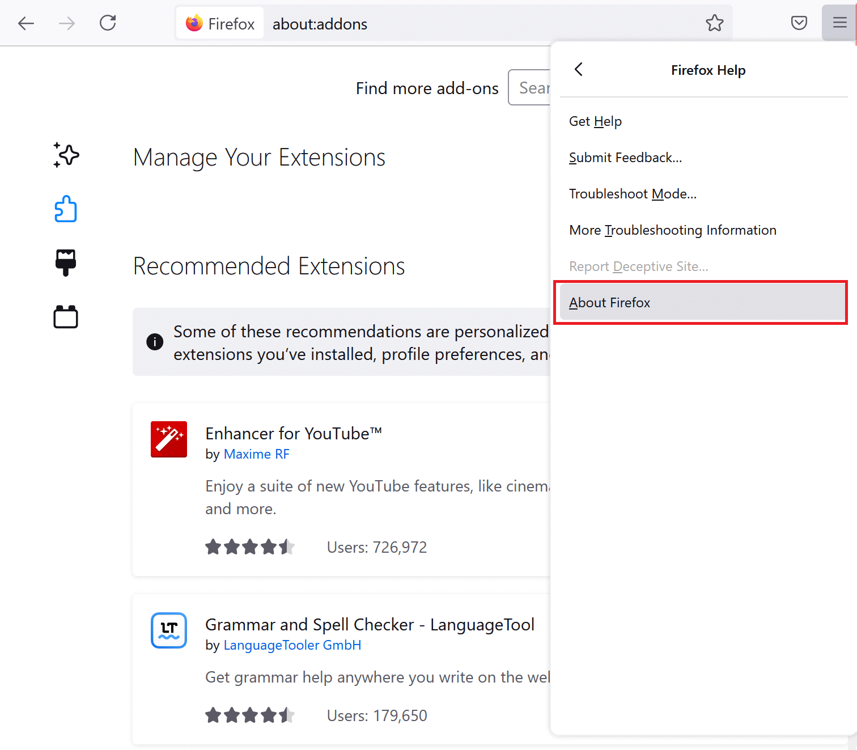
Task: Open the Recommendations section in the sidebar
Action: pos(66,155)
